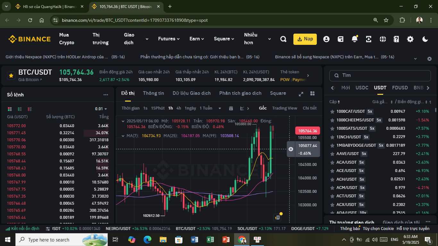Select the 4h chart interval

179,108
